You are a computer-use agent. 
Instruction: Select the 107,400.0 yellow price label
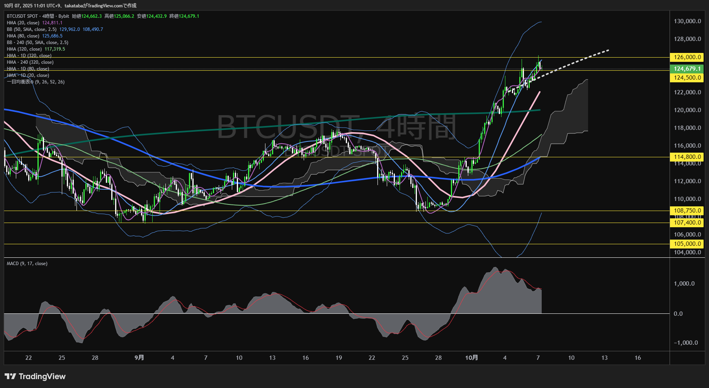coord(687,223)
